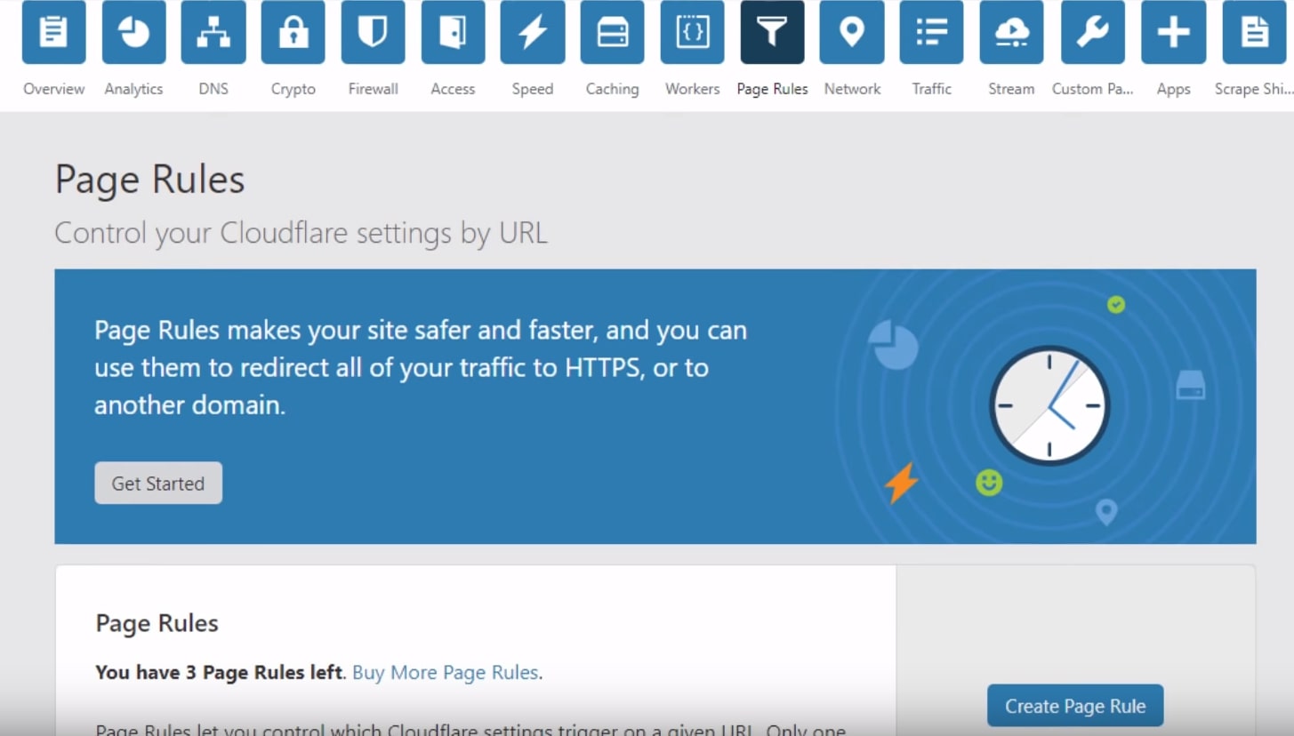Open the Stream cloud icon
The image size is (1294, 736).
coord(1011,32)
